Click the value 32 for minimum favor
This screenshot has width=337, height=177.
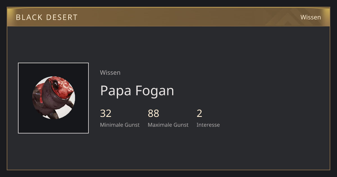106,114
